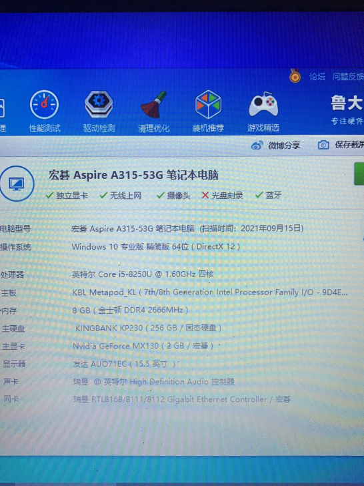Click the High Definition Audio value
This screenshot has width=364, height=486.
tap(154, 382)
